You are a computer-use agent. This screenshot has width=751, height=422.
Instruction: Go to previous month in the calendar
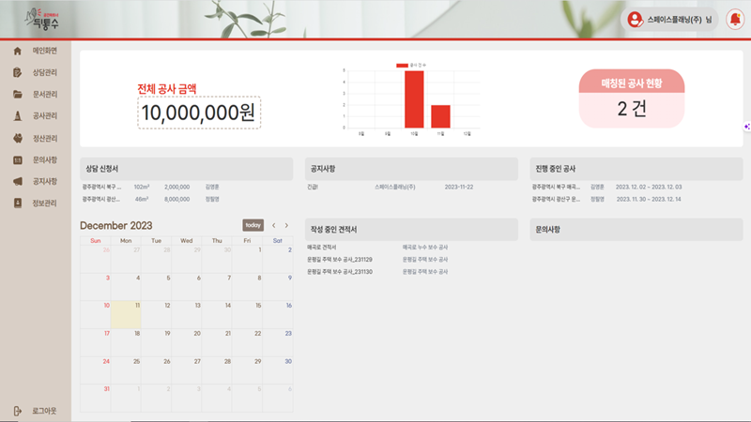click(274, 225)
